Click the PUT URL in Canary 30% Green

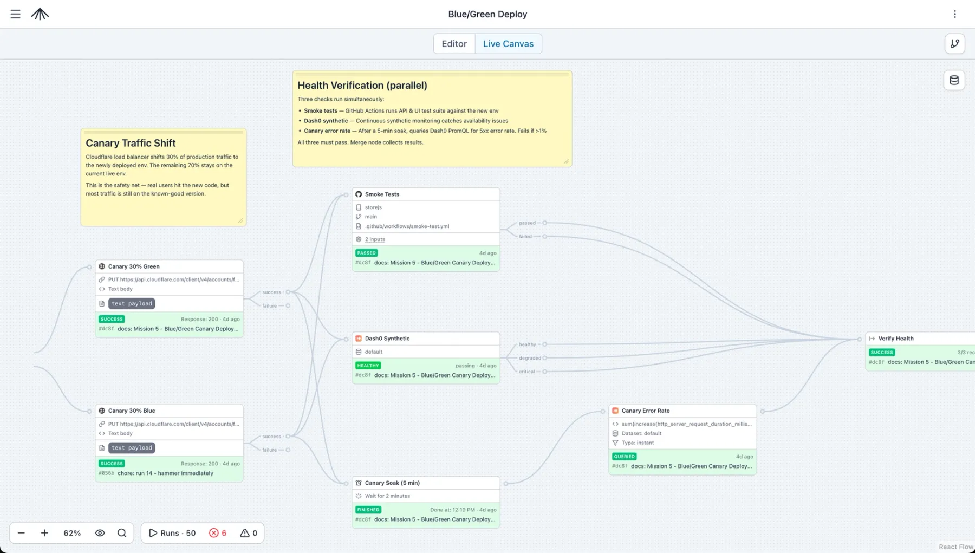pos(173,279)
